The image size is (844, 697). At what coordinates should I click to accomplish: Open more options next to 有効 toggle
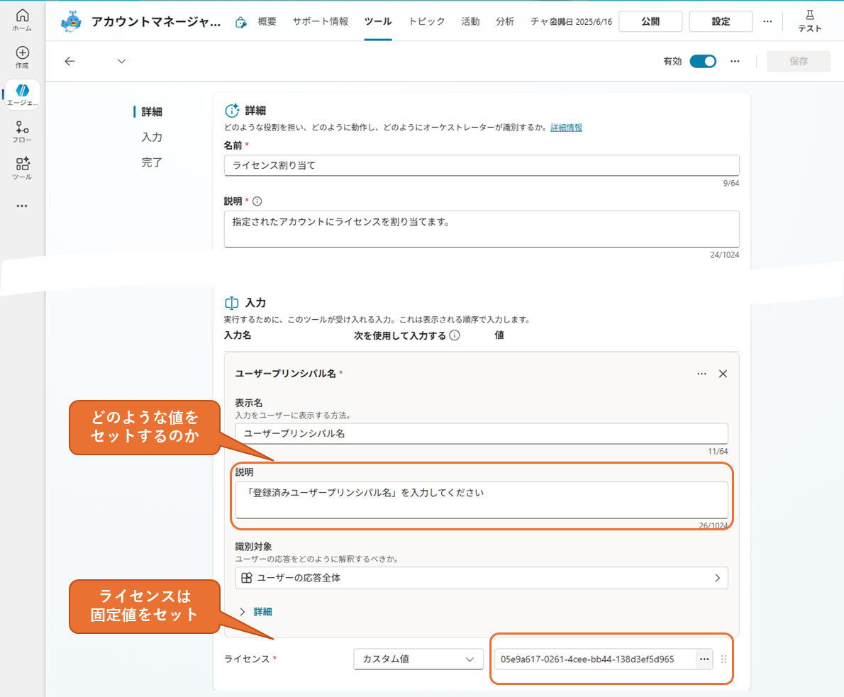(x=735, y=62)
